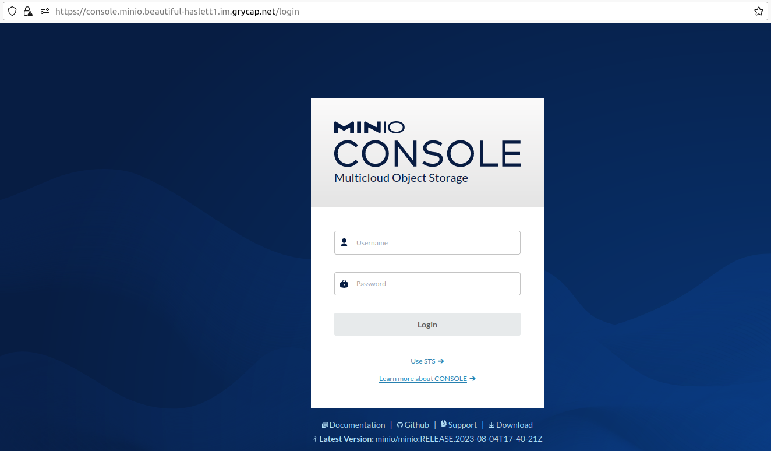The image size is (771, 451).
Task: Click the site security padlock icon
Action: 28,11
